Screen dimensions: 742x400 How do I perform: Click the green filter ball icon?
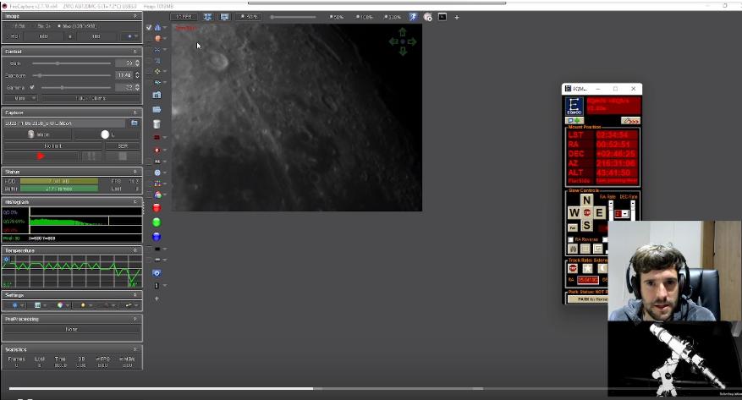point(157,222)
